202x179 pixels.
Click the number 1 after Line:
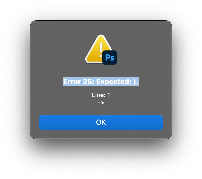click(109, 95)
